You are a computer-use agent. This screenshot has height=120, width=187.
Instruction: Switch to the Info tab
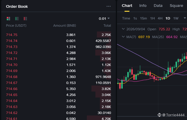coord(143,6)
